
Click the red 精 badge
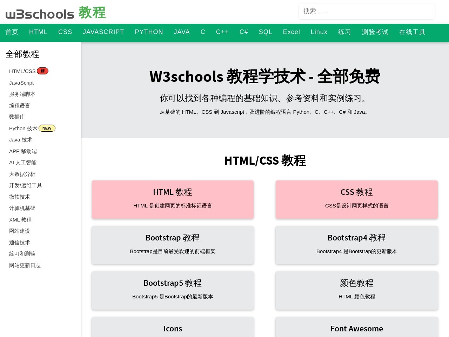coord(42,71)
